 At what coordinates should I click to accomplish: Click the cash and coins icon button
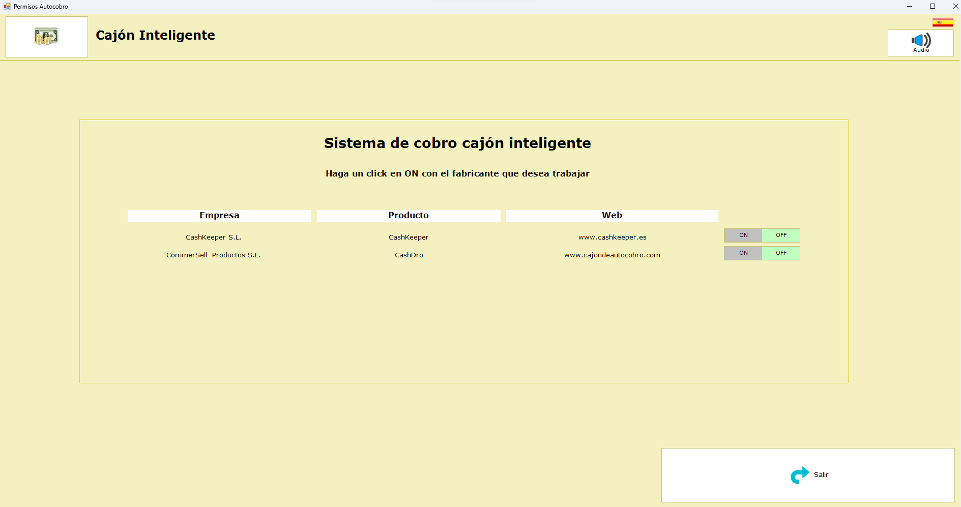[46, 37]
